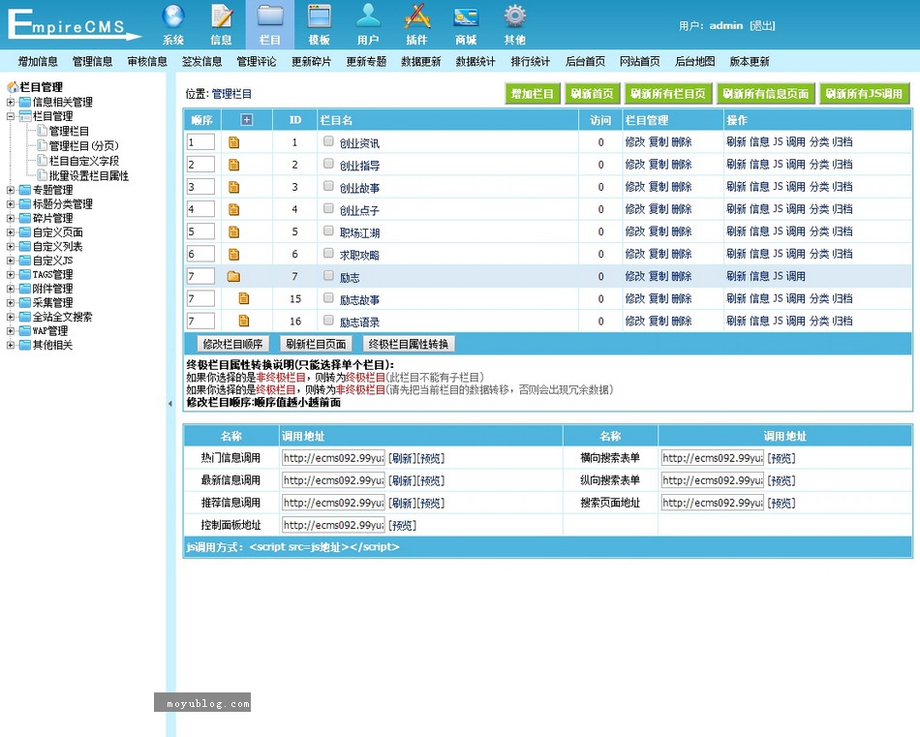Click the green 刷新首页 button
This screenshot has width=920, height=737.
tap(592, 94)
